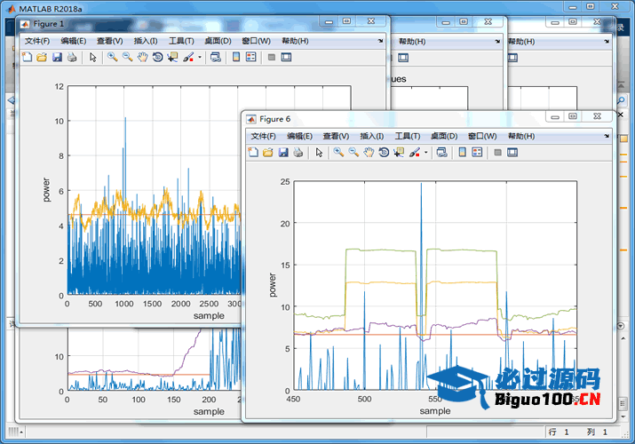Show plot tools icon in rightmost background figure

512,58
